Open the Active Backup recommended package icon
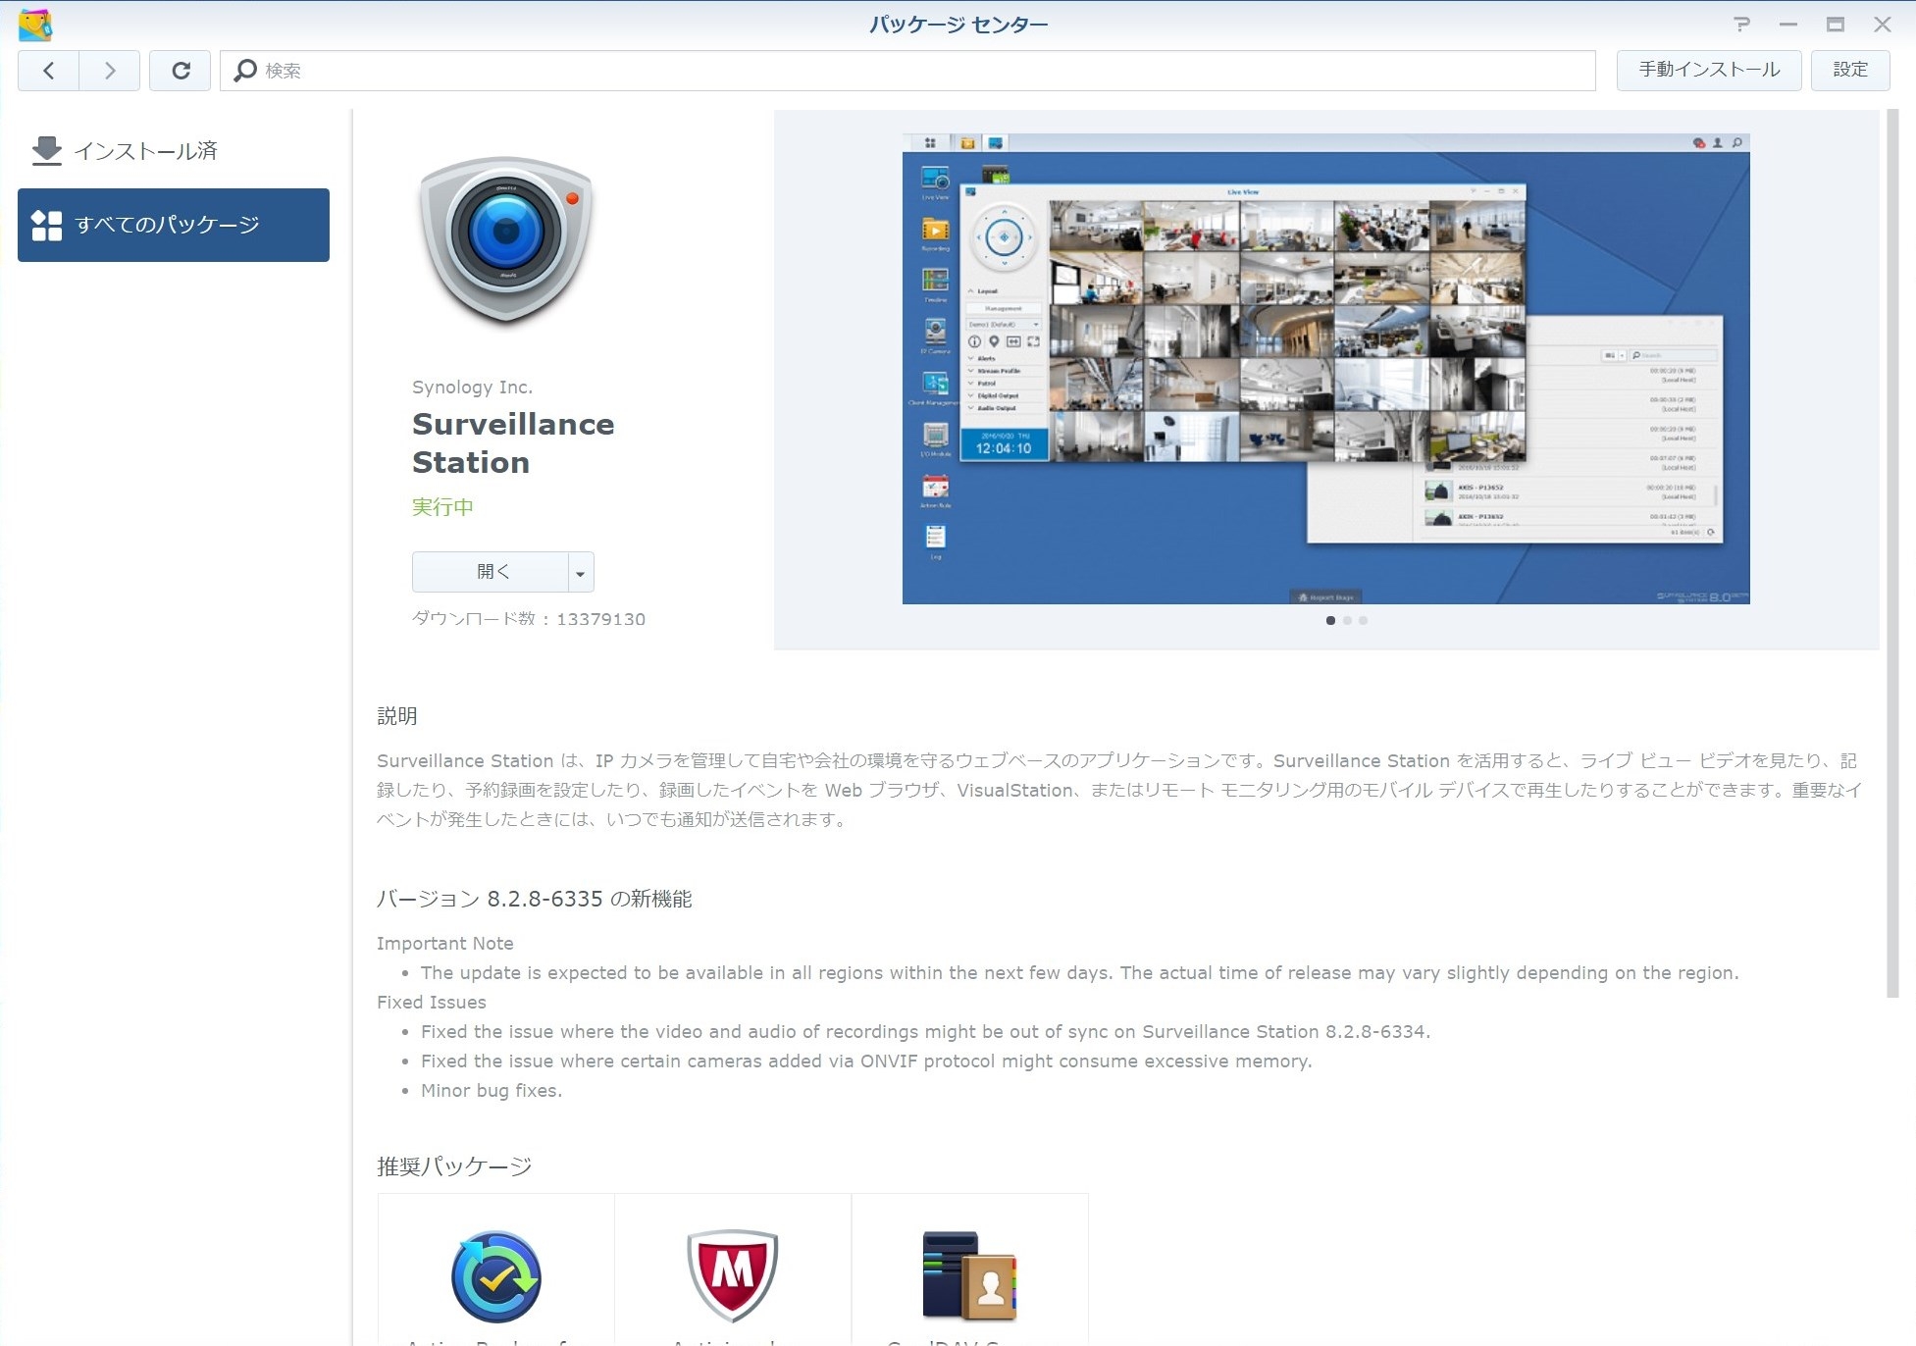 click(x=496, y=1276)
